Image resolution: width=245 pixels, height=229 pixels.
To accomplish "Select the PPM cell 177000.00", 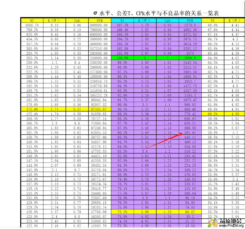I will [x=100, y=72].
